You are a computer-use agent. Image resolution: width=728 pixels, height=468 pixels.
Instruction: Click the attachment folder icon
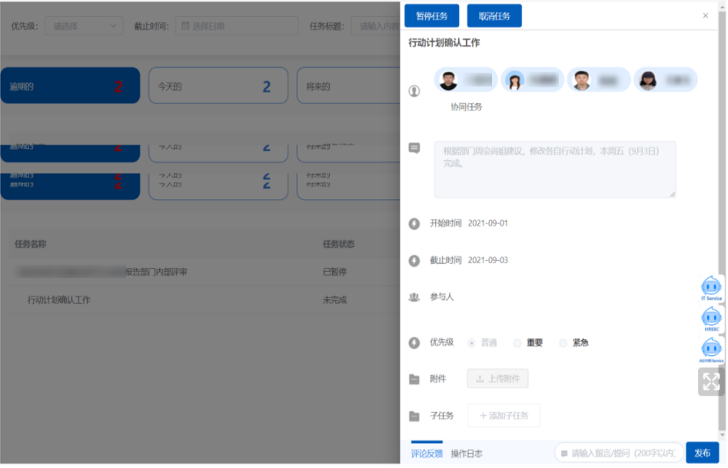pyautogui.click(x=415, y=380)
